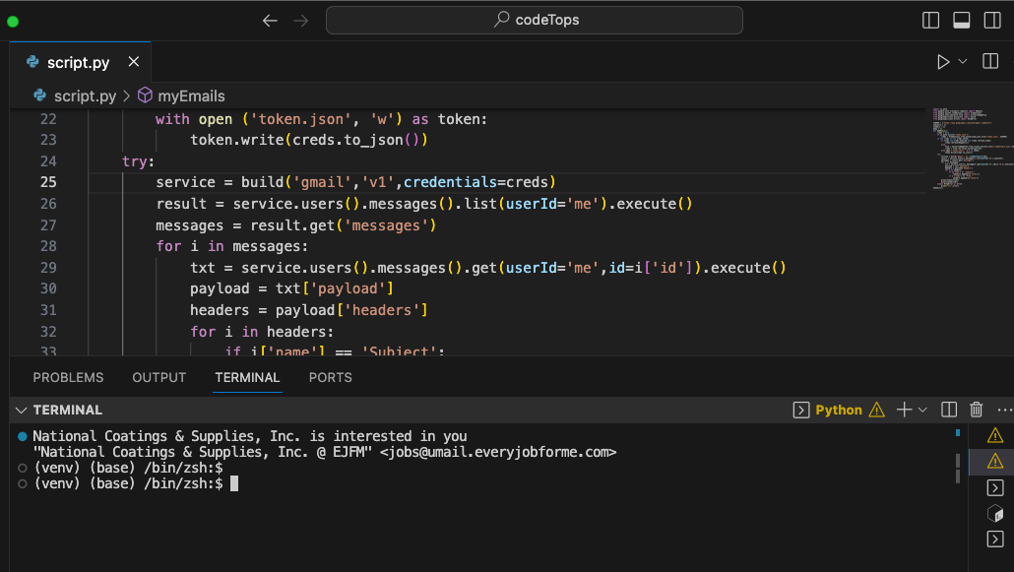The width and height of the screenshot is (1014, 572).
Task: Click the terminal scrollbar
Action: pyautogui.click(x=958, y=468)
